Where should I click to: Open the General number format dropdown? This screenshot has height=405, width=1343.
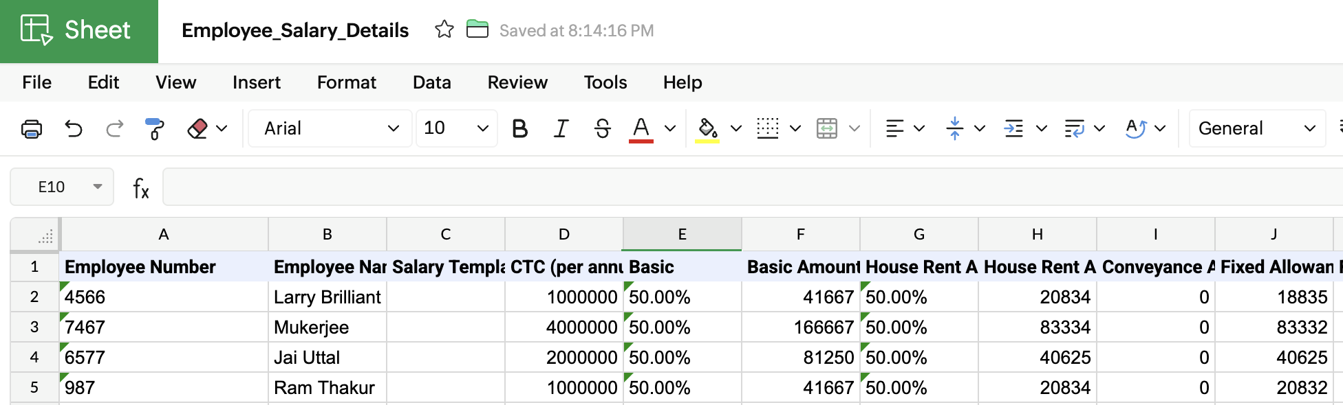tap(1256, 128)
